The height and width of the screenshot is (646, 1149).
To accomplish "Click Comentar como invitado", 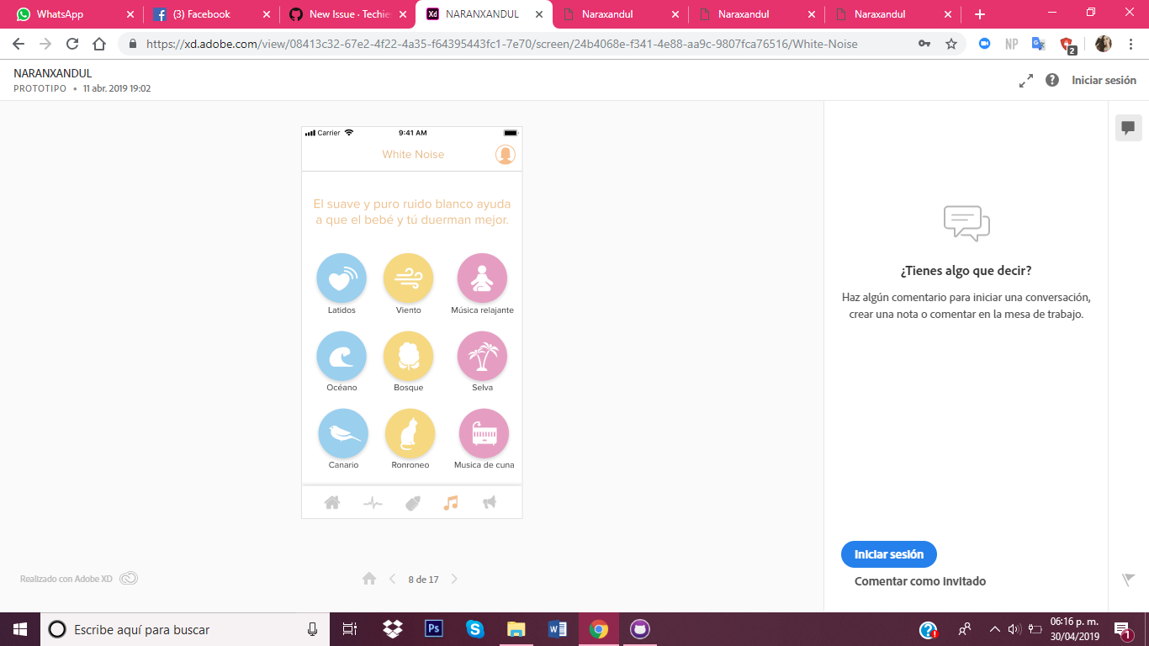I will (x=920, y=581).
